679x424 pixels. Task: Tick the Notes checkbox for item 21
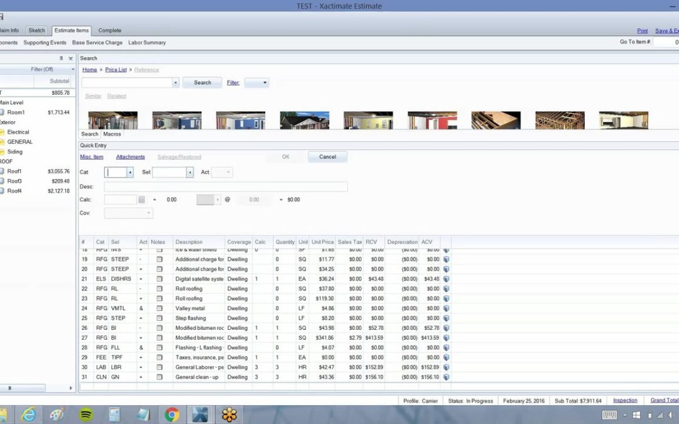coord(159,279)
